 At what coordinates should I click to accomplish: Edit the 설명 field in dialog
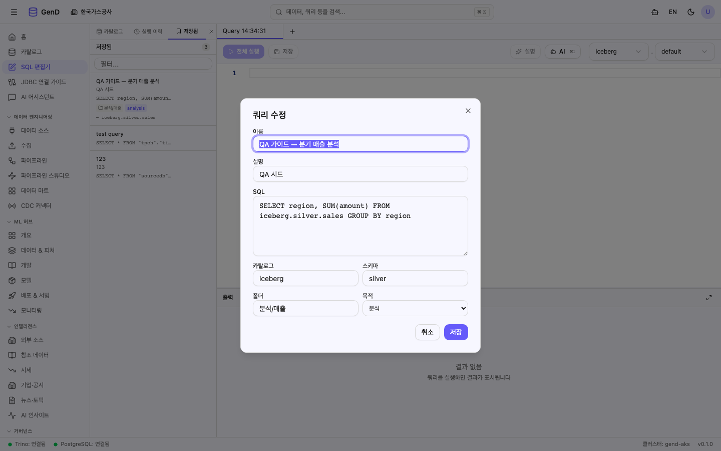coord(360,174)
